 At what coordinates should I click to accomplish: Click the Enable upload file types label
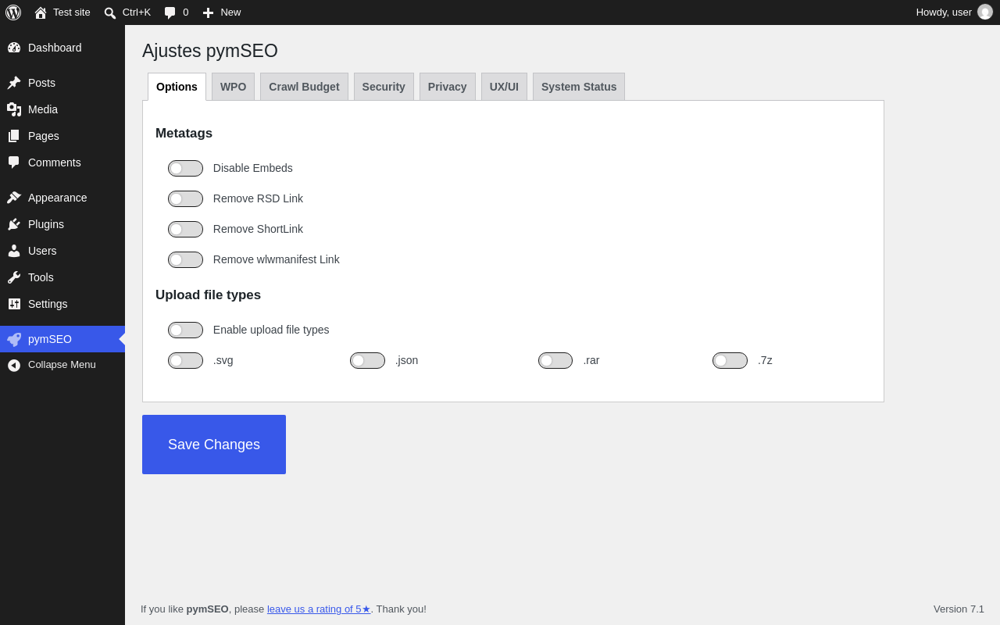point(271,330)
